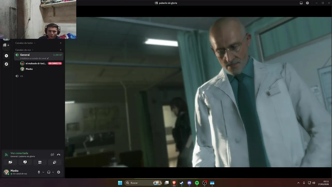This screenshot has height=187, width=332.
Task: Deafen audio with the headphones icon
Action: (x=49, y=172)
